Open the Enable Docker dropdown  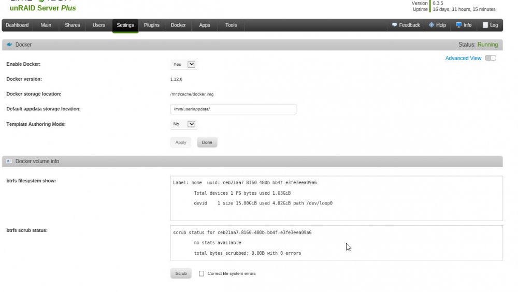point(184,64)
